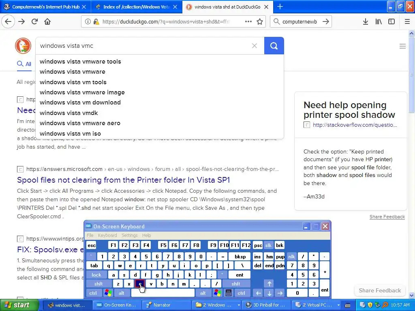
Task: Click the go arrow in search box
Action: pos(326,22)
